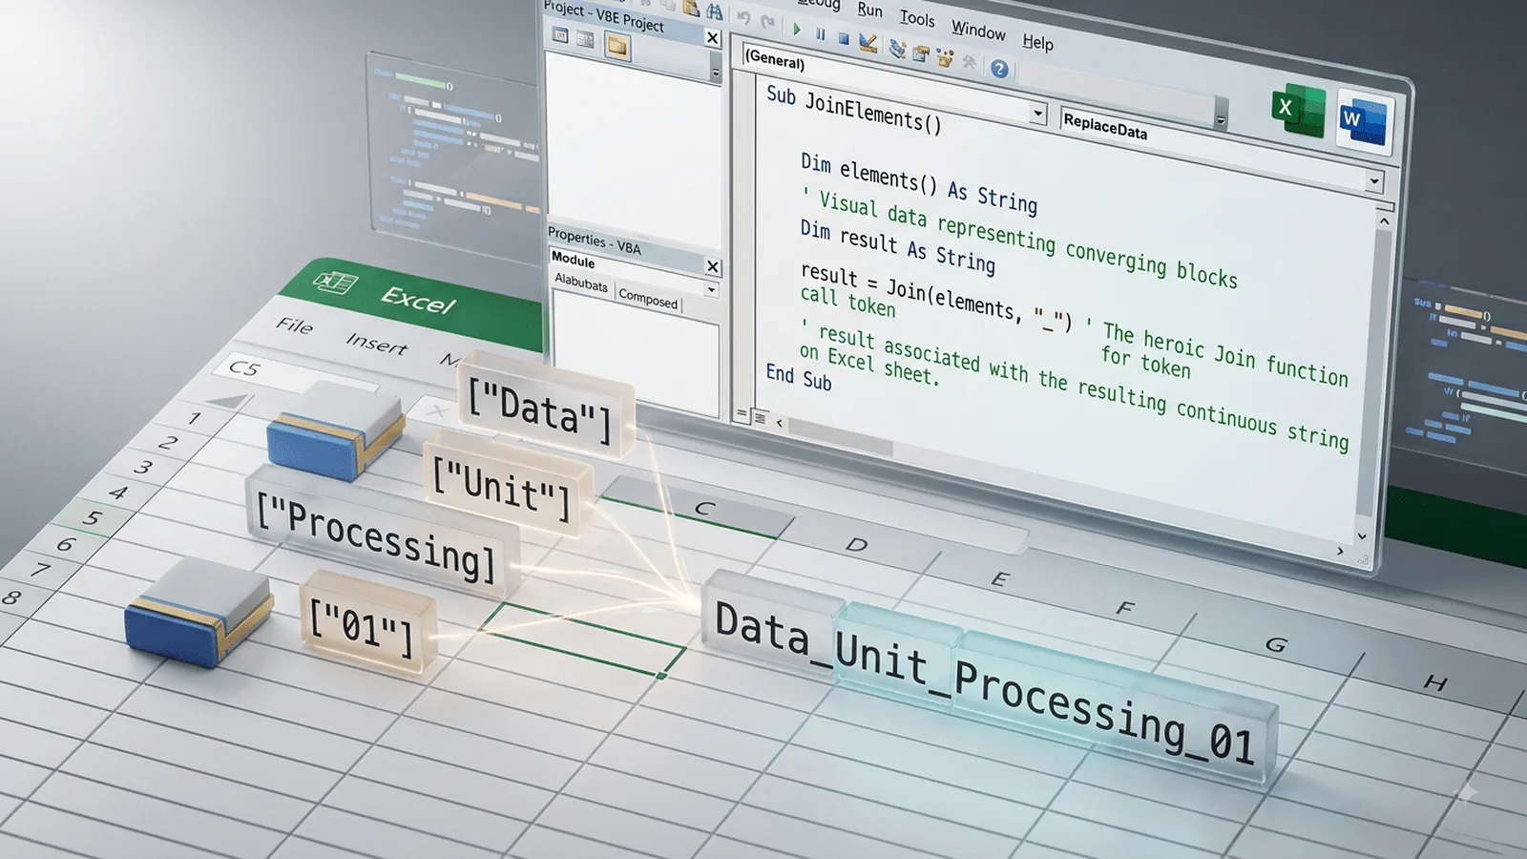This screenshot has height=859, width=1527.
Task: Click the horizontal scrollbar thumb in code window
Action: 840,435
